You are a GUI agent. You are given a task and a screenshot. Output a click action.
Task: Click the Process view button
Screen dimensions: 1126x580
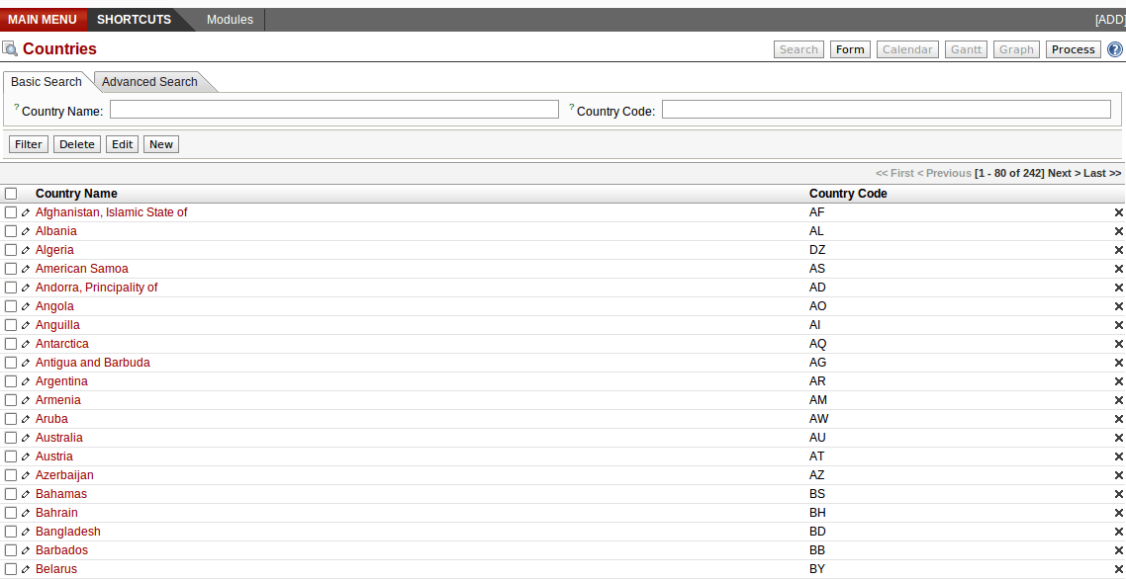pyautogui.click(x=1073, y=49)
